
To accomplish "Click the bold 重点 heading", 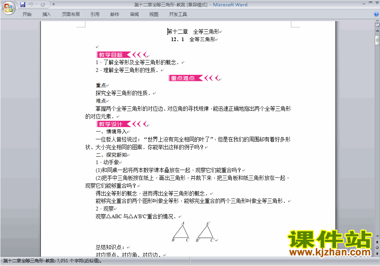I will [x=101, y=86].
